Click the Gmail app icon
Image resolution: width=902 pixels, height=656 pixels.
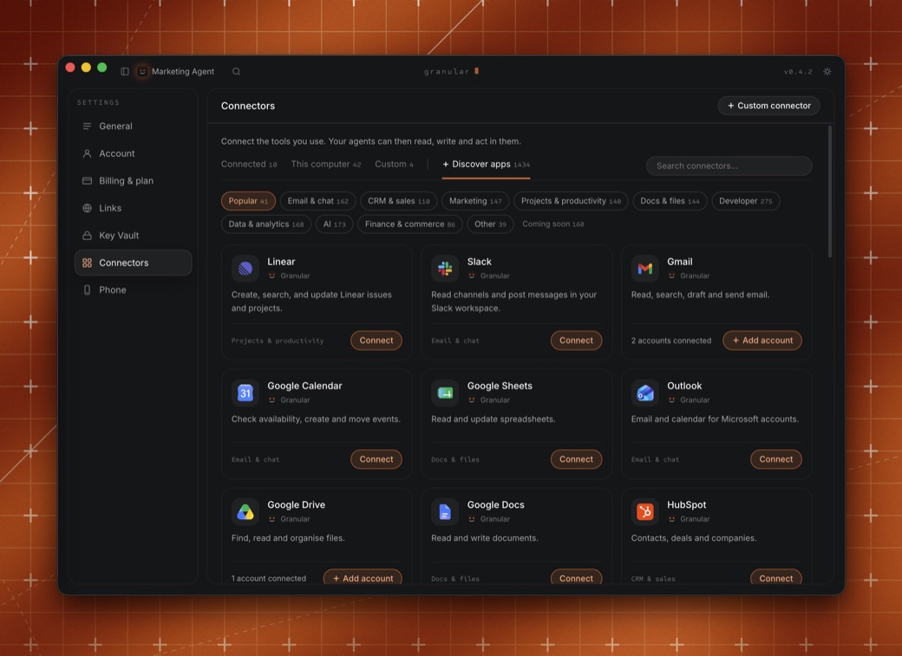pyautogui.click(x=645, y=269)
